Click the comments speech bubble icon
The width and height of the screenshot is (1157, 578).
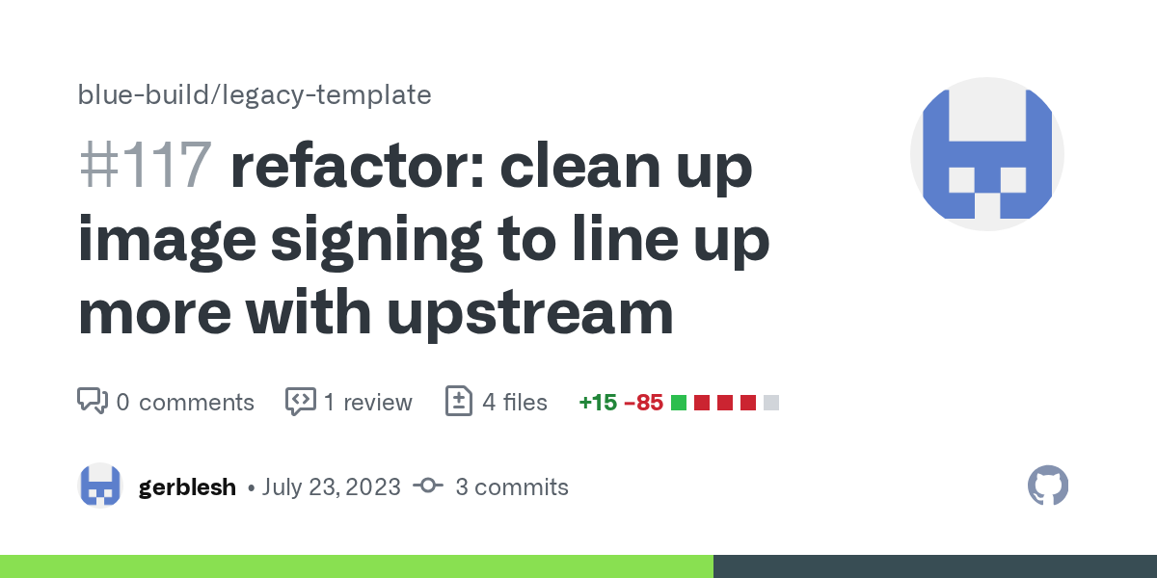tap(92, 402)
